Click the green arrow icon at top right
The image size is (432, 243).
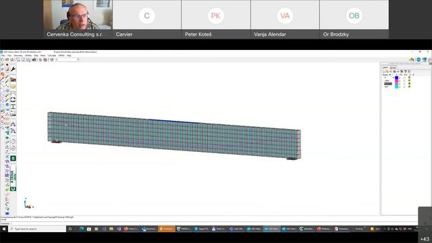coord(412,59)
